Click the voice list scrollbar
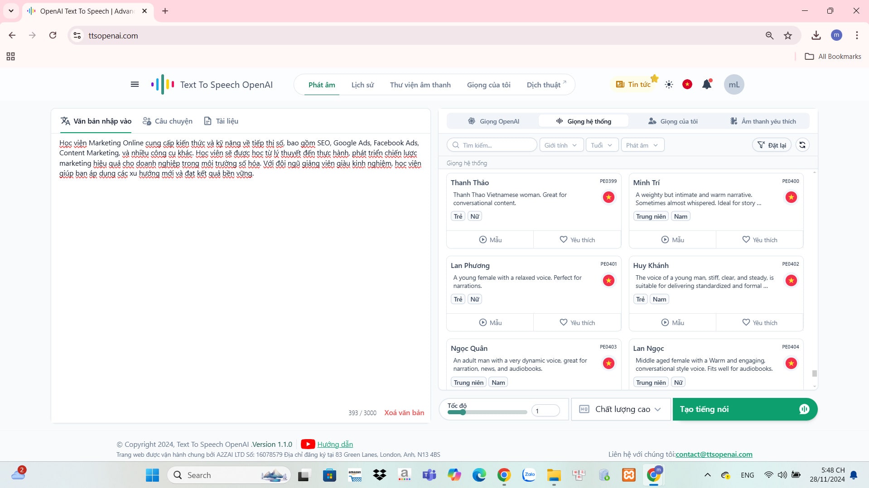Viewport: 869px width, 488px height. [814, 373]
